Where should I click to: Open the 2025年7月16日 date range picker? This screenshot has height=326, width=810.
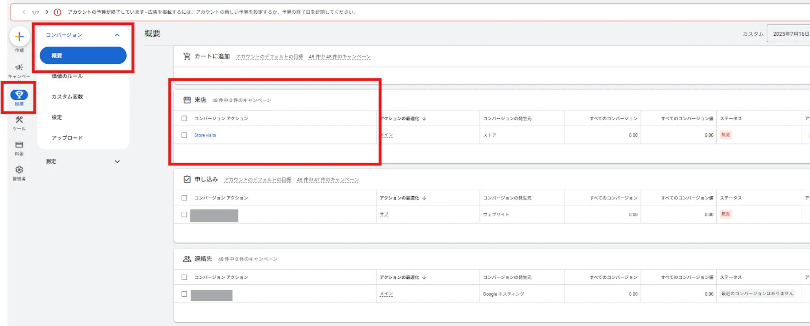788,34
